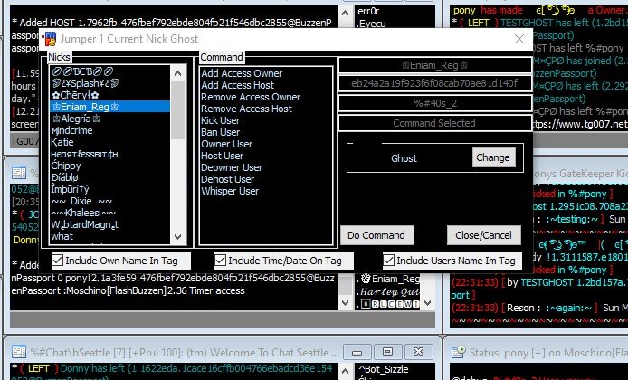
Task: Click the Command Selected field
Action: click(428, 123)
